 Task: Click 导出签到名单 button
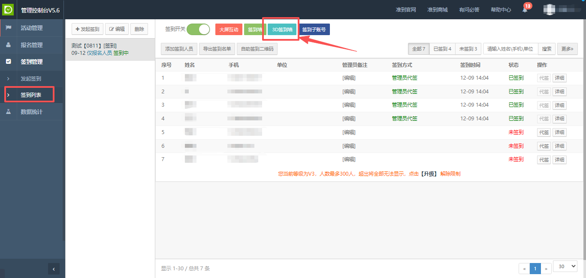217,49
